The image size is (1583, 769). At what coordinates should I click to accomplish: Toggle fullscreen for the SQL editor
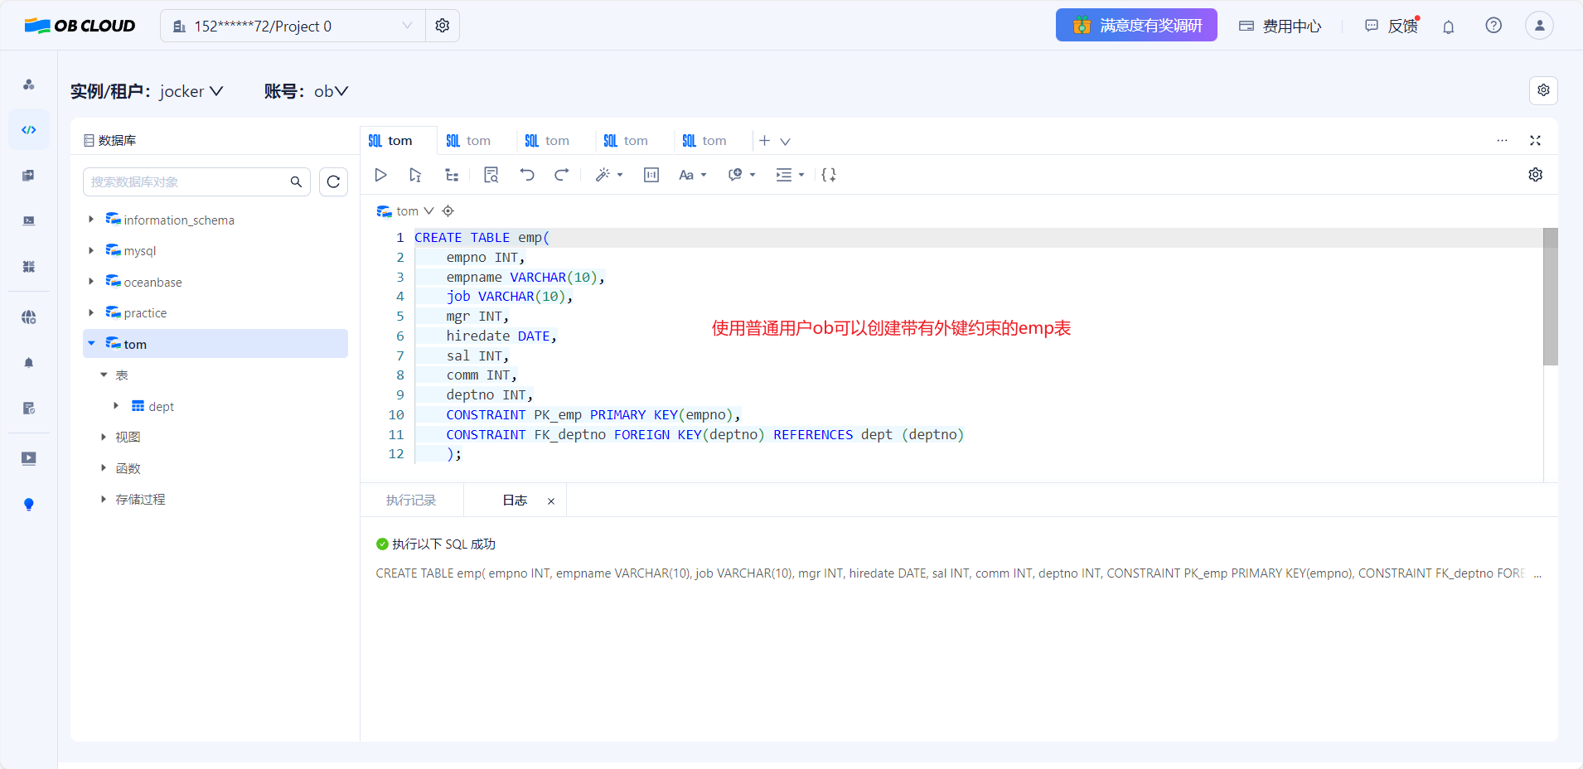tap(1535, 141)
